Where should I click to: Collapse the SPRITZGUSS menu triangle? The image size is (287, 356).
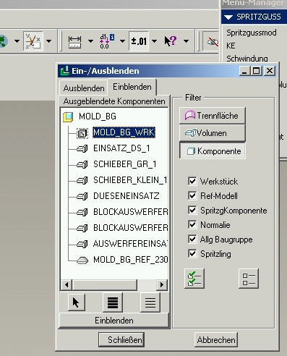click(x=228, y=17)
